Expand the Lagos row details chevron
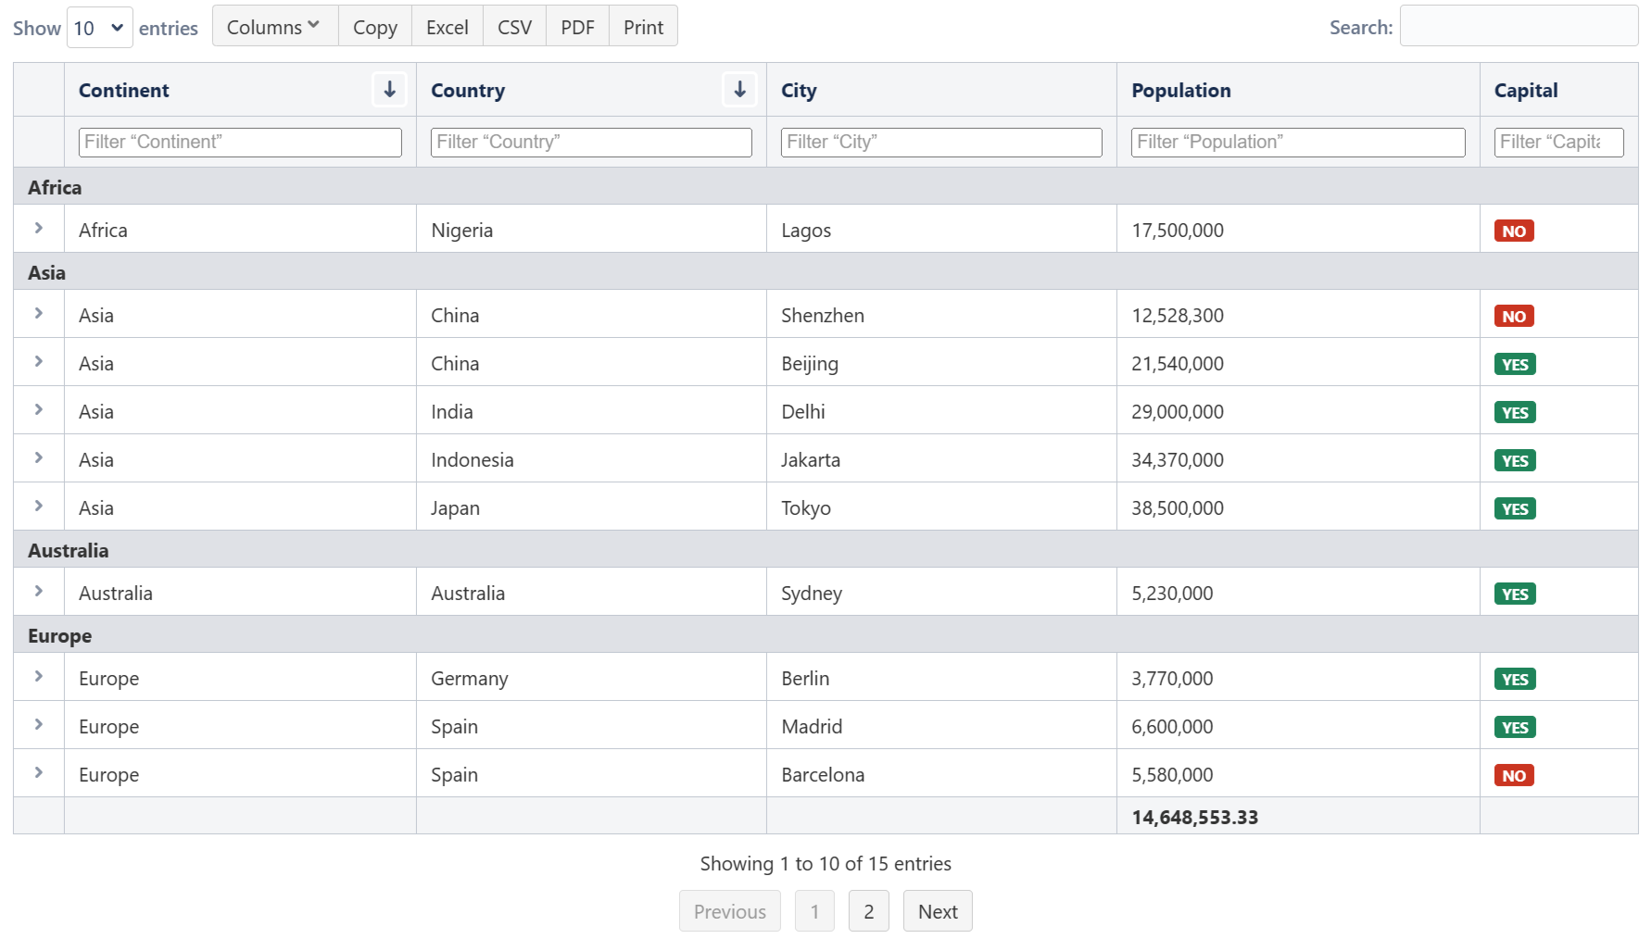1652x939 pixels. pyautogui.click(x=39, y=229)
